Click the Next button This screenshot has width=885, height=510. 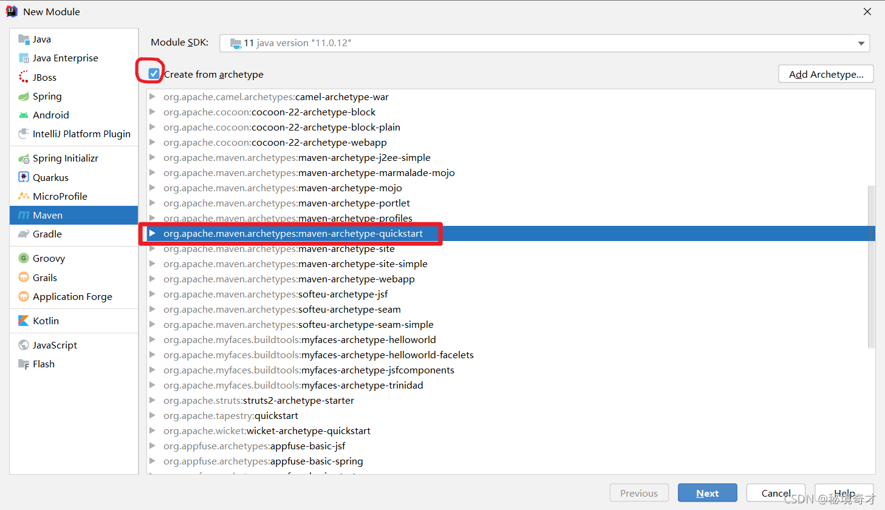(708, 493)
